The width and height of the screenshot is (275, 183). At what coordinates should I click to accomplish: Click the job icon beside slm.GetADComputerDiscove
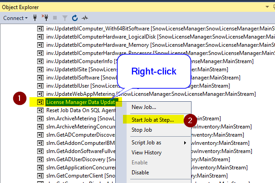coord(40,135)
